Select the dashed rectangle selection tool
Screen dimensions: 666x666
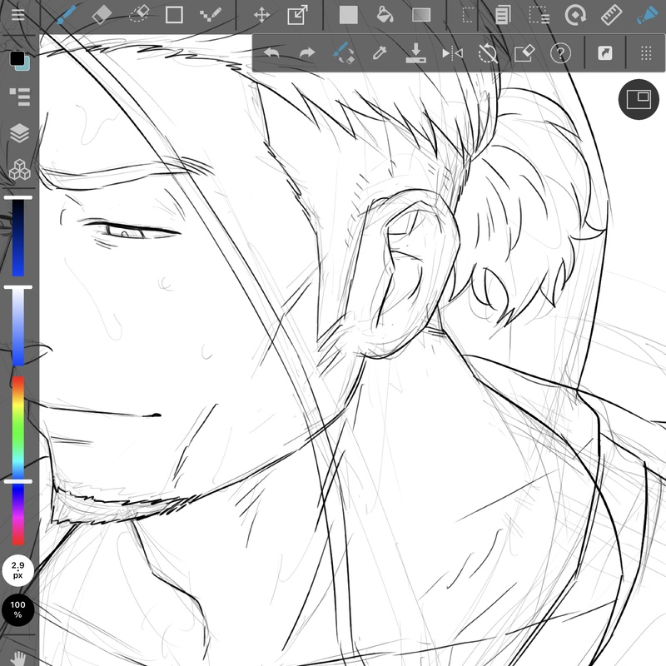(x=467, y=15)
